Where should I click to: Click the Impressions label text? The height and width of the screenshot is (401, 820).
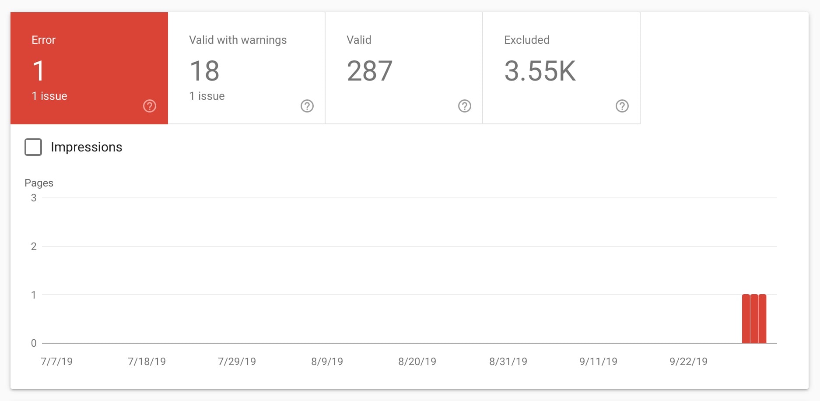[87, 147]
